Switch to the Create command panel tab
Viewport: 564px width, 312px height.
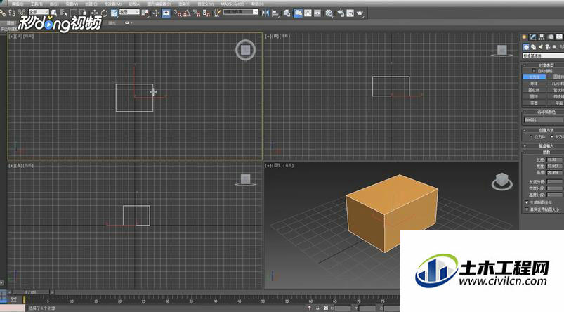(525, 37)
